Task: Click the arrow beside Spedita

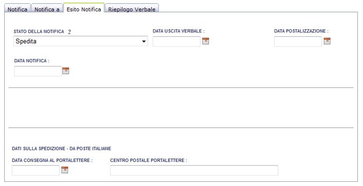Action: [x=144, y=41]
